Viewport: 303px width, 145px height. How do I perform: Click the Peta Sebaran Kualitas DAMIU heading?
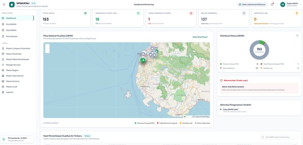pos(58,36)
